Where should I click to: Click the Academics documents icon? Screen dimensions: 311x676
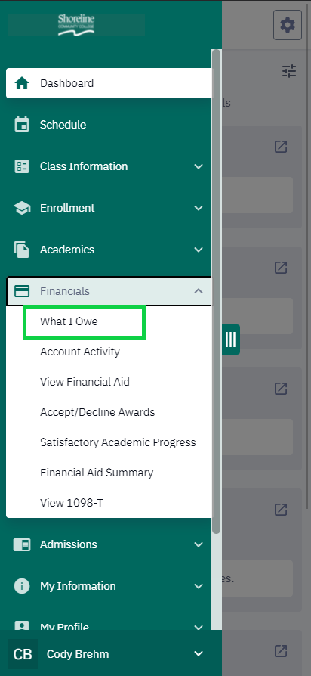[x=21, y=250]
